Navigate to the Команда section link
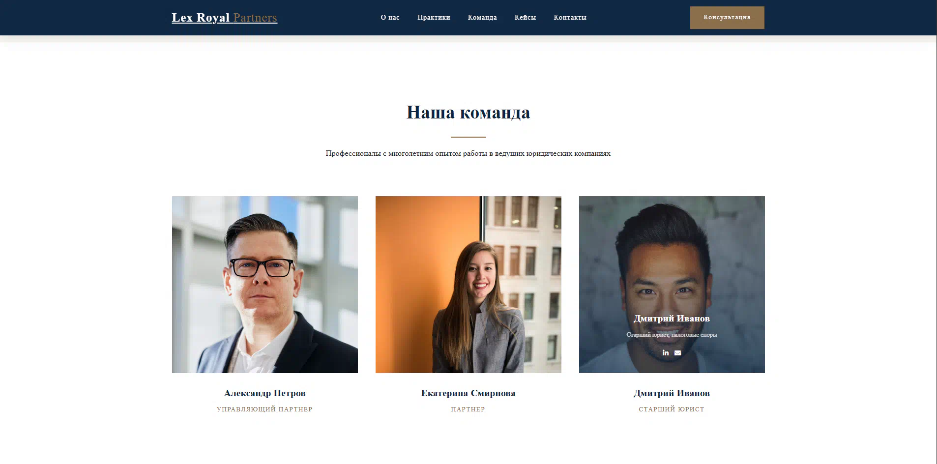Screen dimensions: 937x464 click(x=482, y=18)
